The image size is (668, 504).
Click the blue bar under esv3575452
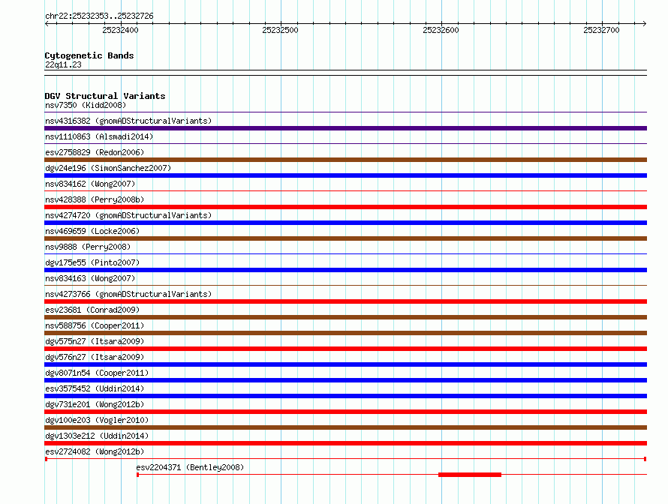click(x=345, y=396)
